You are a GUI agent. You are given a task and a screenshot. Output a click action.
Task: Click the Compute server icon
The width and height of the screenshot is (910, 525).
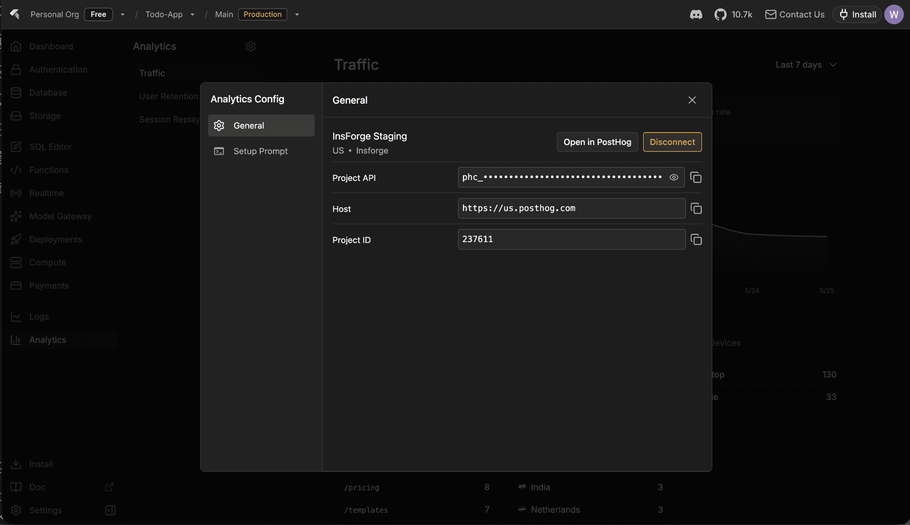tap(16, 263)
